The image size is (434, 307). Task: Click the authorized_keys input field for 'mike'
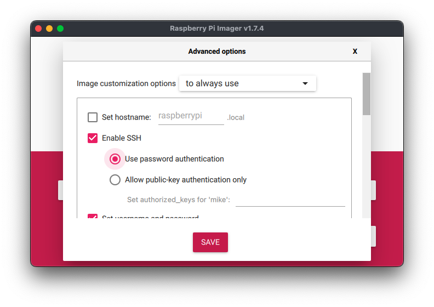pyautogui.click(x=290, y=200)
